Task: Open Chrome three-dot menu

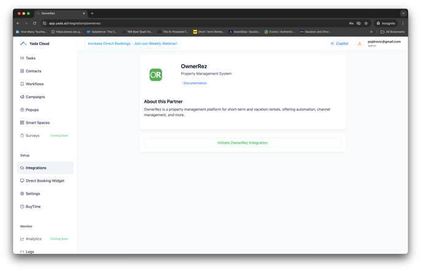Action: [x=403, y=23]
